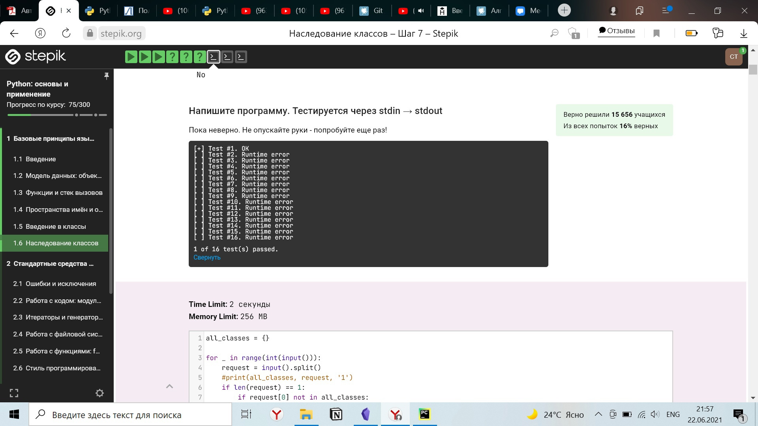Show hidden system tray icons chevron
Screen dimensions: 758x426
click(598, 414)
